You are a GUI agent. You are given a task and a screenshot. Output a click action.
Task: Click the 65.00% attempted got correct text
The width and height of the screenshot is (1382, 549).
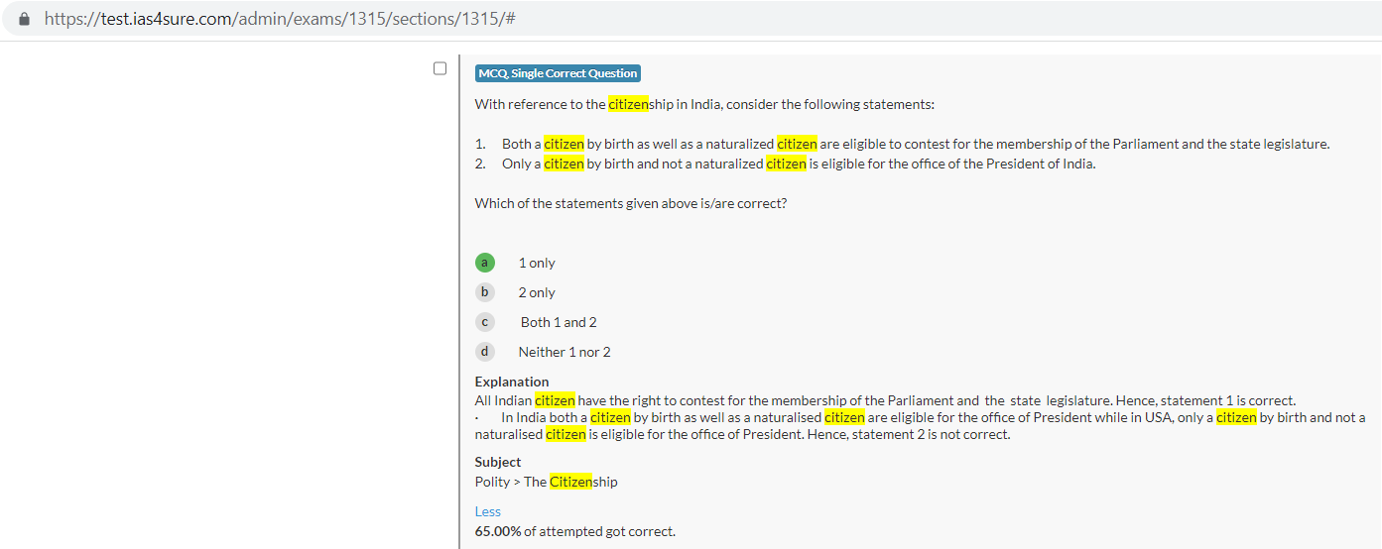tap(574, 531)
